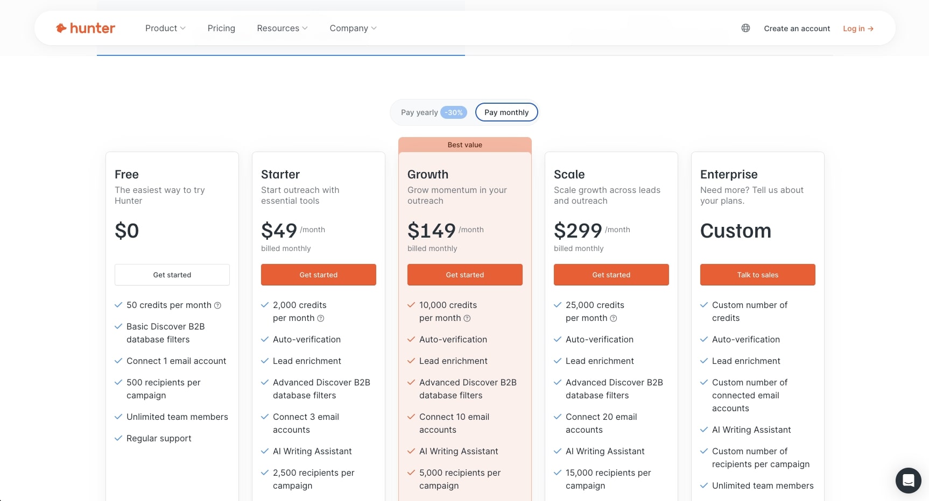The image size is (929, 501).
Task: Click 'Unlimited team members' in Enterprise plan
Action: (x=763, y=485)
